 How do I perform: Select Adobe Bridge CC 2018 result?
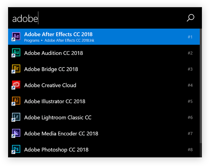pyautogui.click(x=51, y=69)
